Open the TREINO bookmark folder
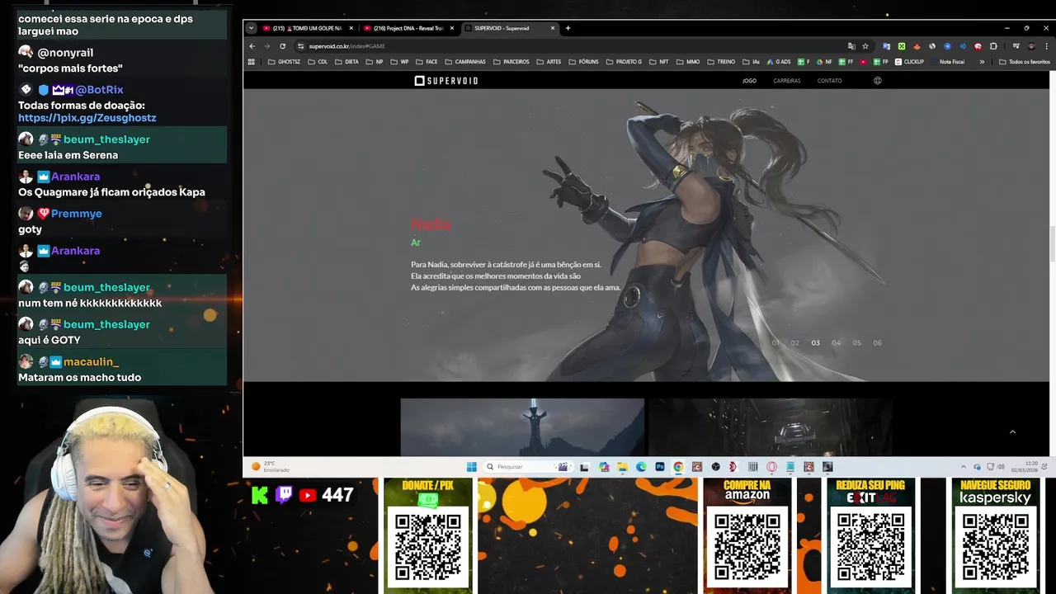Image resolution: width=1056 pixels, height=594 pixels. pyautogui.click(x=721, y=62)
